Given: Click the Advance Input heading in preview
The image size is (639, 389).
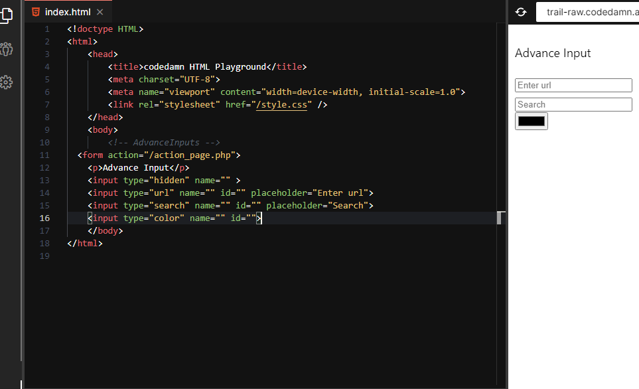Looking at the screenshot, I should click(553, 53).
